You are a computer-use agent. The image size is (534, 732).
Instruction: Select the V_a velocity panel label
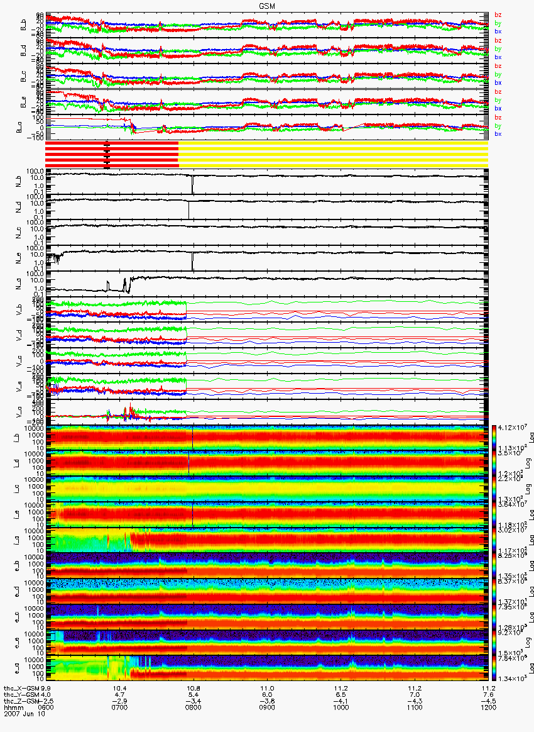coord(19,413)
